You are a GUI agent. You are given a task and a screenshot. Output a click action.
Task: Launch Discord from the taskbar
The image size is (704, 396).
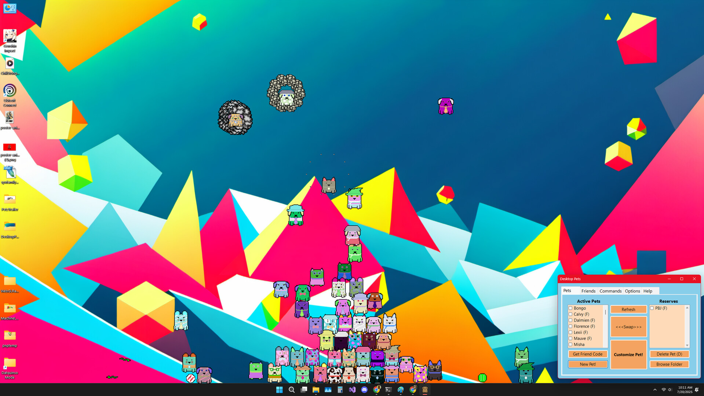click(364, 390)
